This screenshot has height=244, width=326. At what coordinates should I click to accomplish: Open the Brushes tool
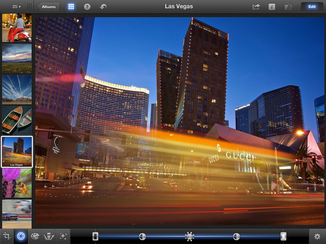click(x=49, y=236)
